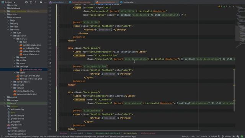Open composer.json file
The width and height of the screenshot is (245, 138).
click(x=17, y=131)
